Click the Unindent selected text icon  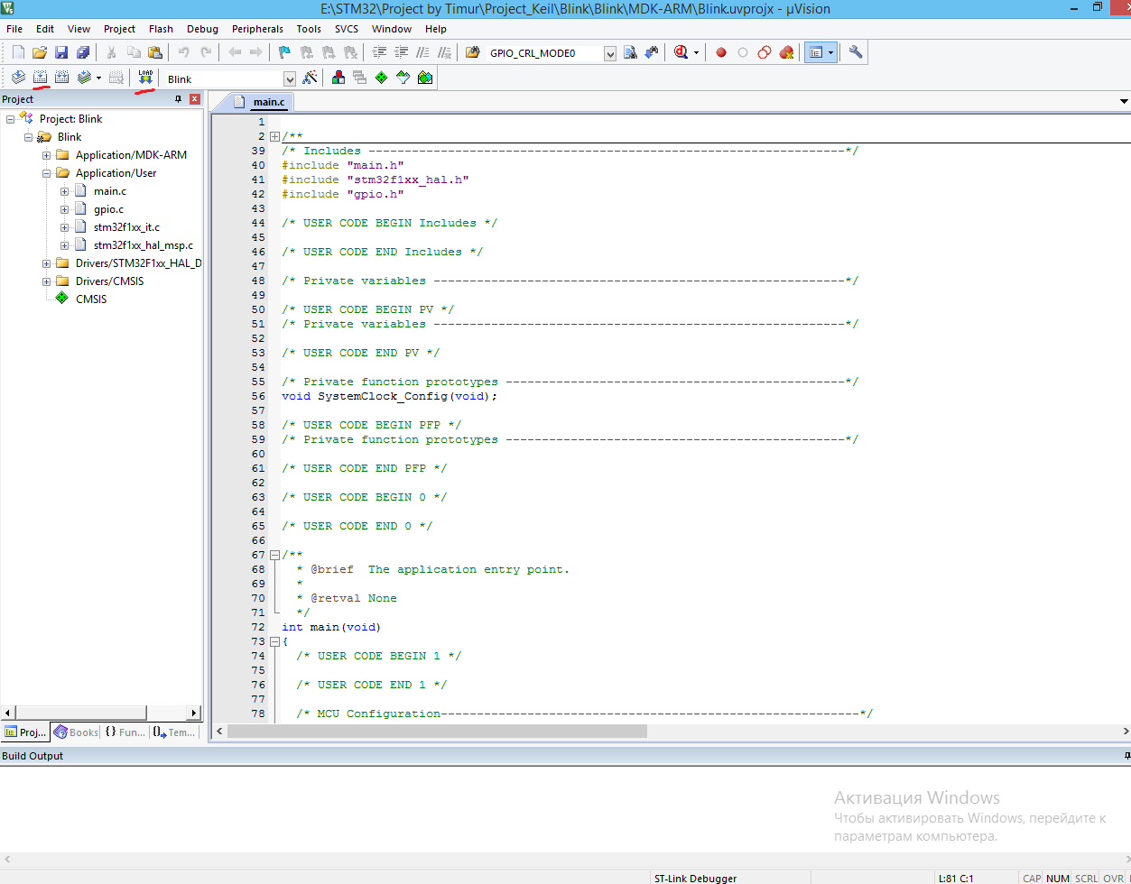tap(401, 52)
